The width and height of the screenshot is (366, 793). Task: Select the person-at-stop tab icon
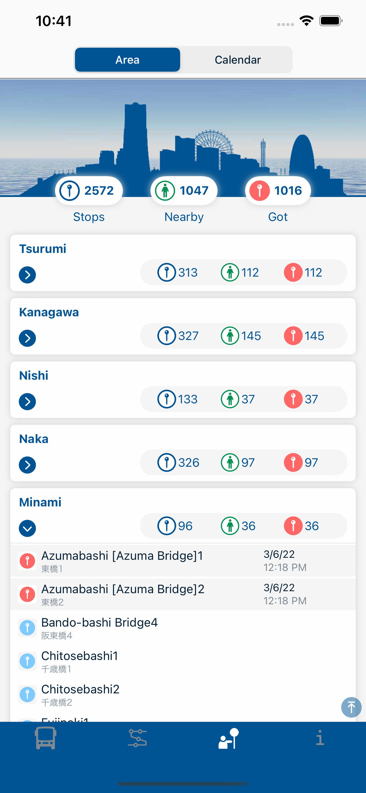(x=229, y=738)
